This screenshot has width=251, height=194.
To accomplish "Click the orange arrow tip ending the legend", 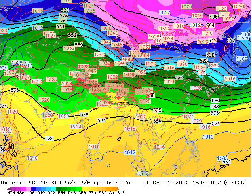I will point(118,189).
